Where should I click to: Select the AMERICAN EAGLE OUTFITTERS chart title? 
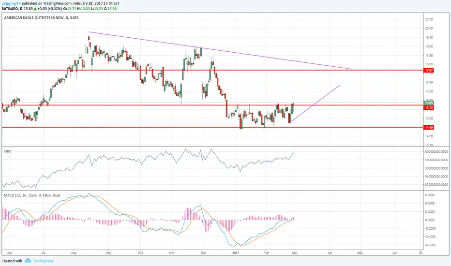(41, 17)
